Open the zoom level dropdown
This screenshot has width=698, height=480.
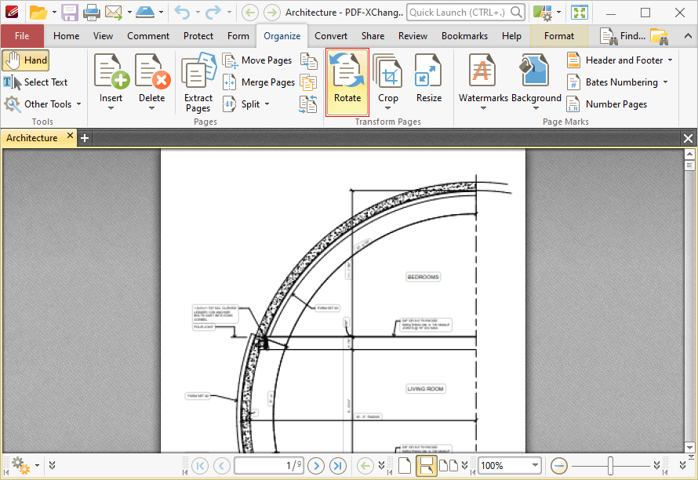(x=533, y=465)
